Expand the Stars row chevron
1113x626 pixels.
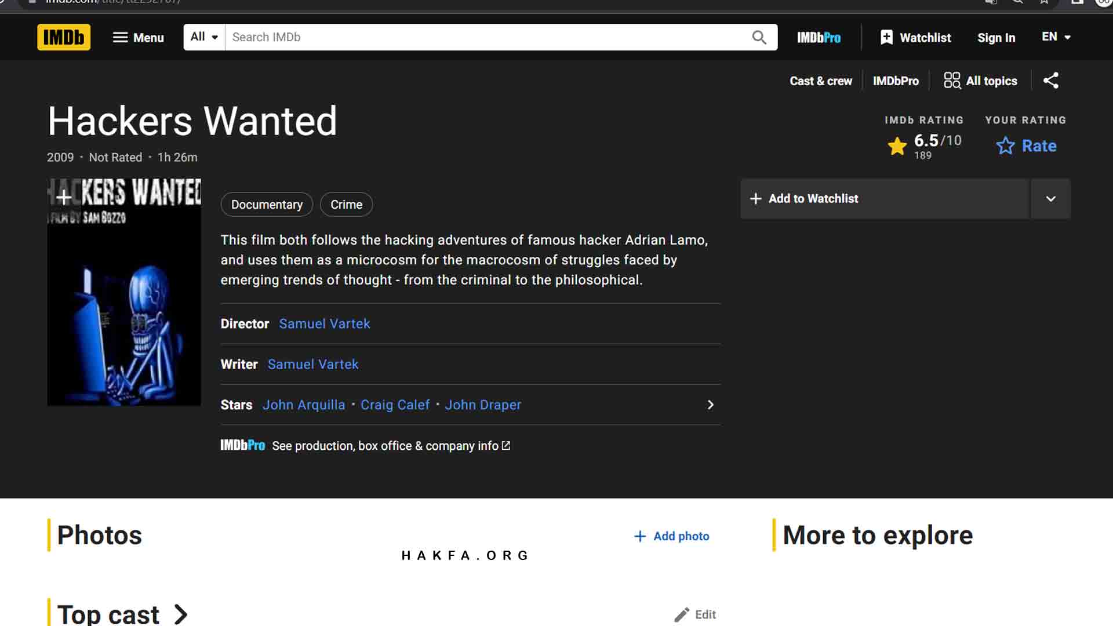coord(711,405)
